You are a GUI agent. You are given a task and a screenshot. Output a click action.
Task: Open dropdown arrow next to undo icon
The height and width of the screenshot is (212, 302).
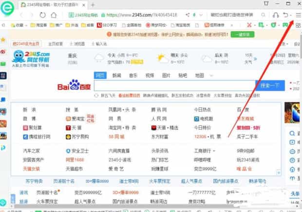(291, 15)
